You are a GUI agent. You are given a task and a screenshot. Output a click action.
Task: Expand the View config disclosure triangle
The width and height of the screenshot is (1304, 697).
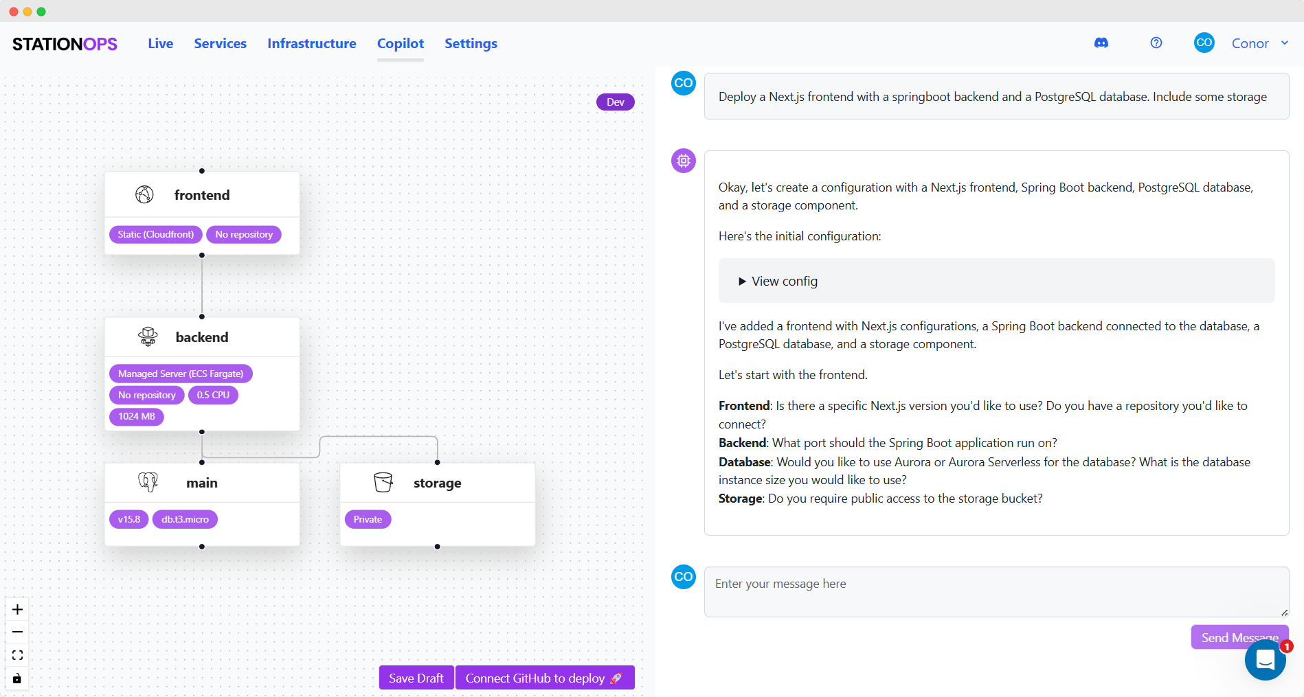(x=742, y=282)
